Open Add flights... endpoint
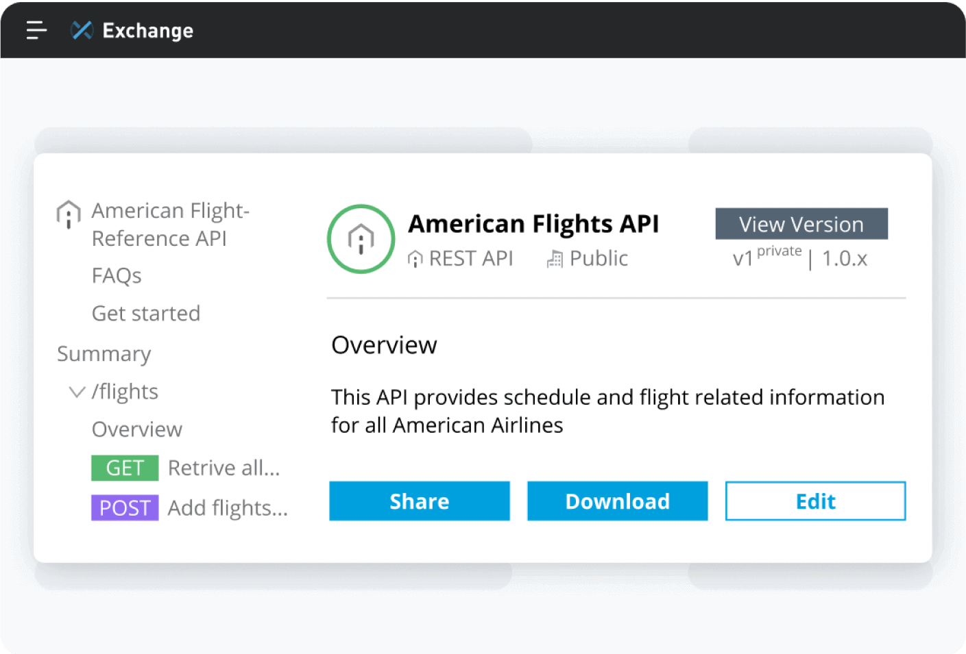 pos(228,508)
